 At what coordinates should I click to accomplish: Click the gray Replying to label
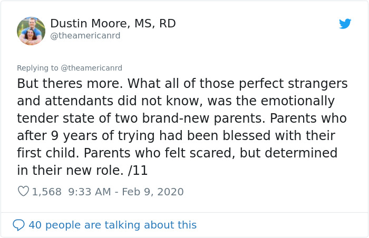[x=37, y=68]
